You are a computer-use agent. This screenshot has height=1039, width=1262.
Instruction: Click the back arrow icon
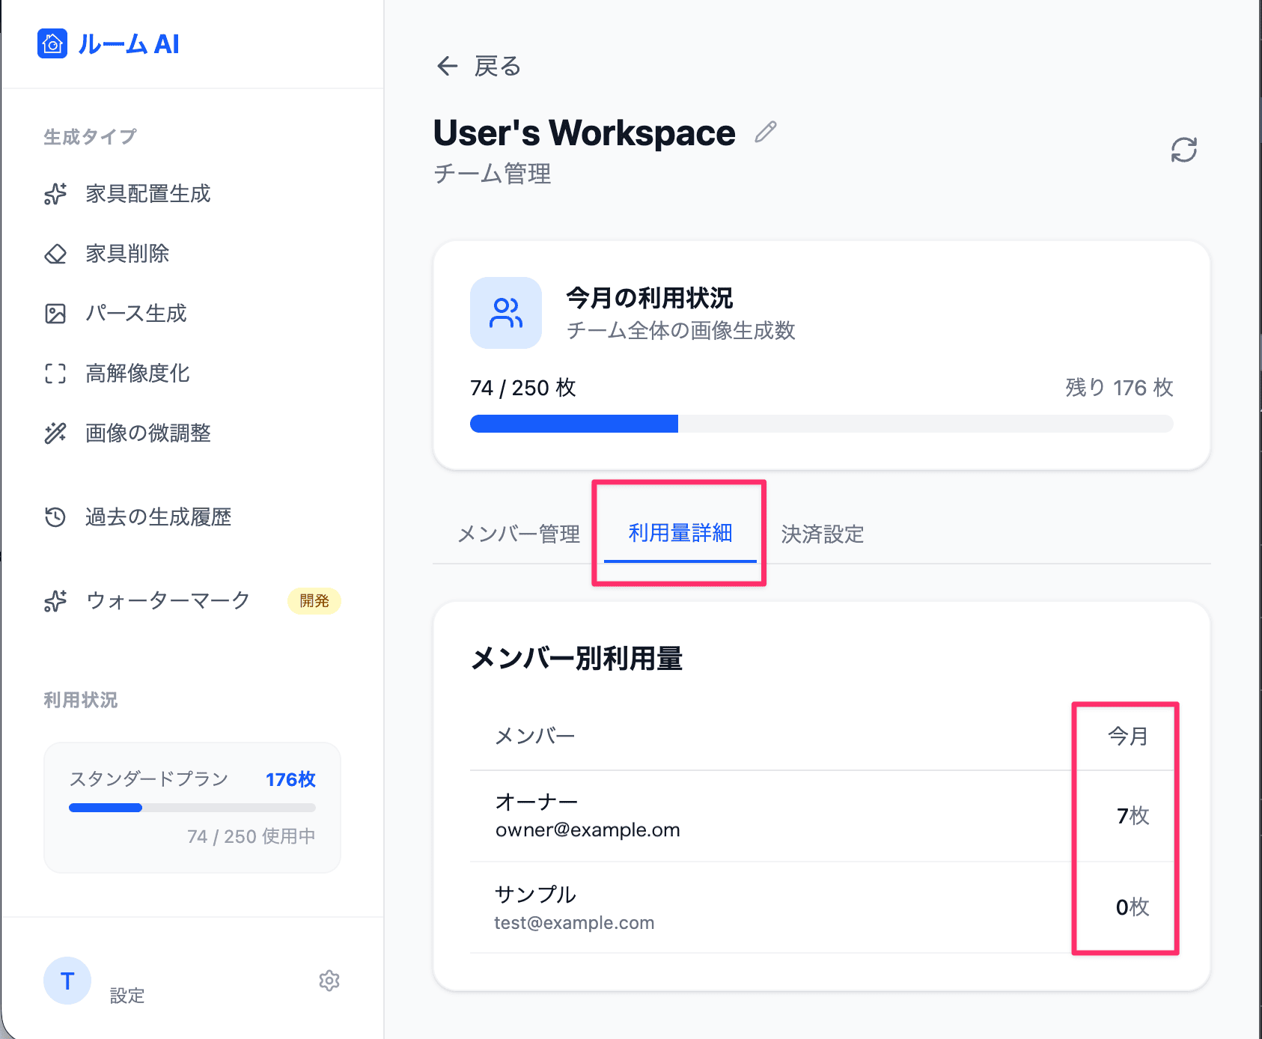pyautogui.click(x=447, y=67)
